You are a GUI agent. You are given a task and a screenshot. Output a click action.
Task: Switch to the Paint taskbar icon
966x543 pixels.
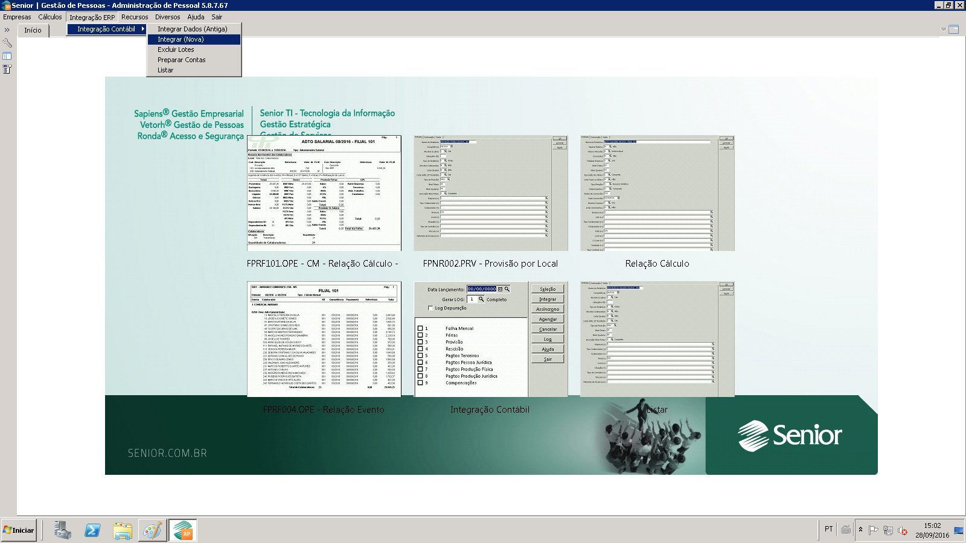(x=152, y=530)
